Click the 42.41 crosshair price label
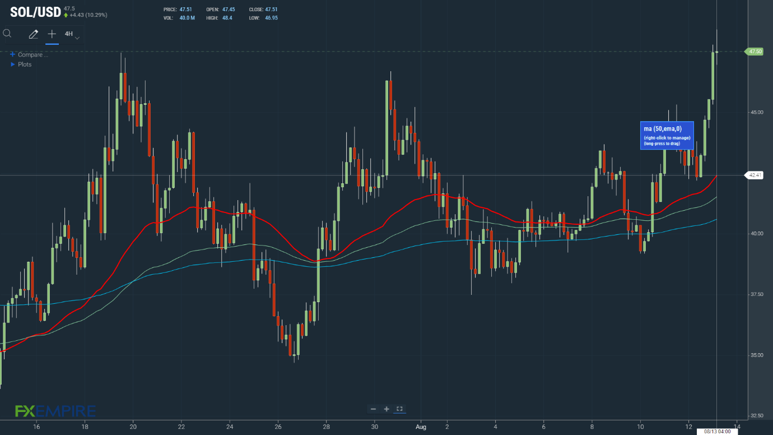Viewport: 773px width, 435px height. point(754,175)
